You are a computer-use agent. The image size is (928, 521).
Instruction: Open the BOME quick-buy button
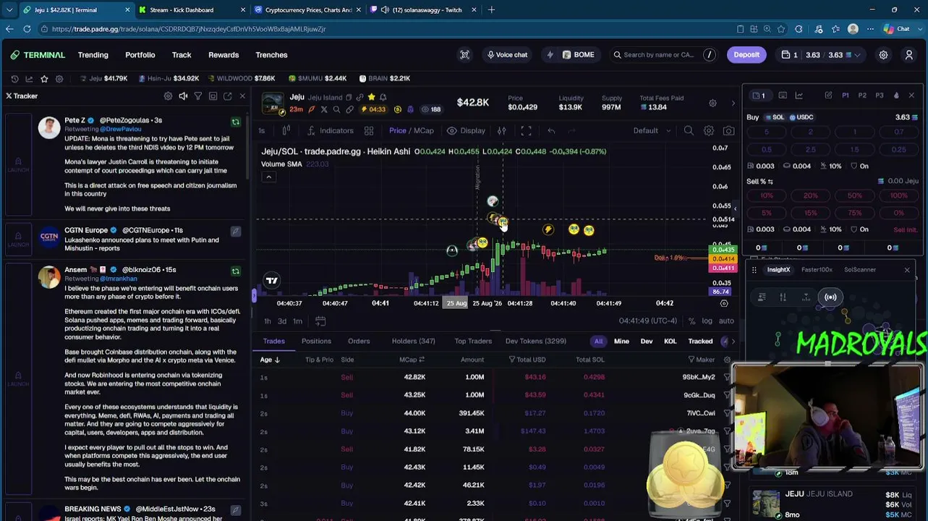[577, 55]
